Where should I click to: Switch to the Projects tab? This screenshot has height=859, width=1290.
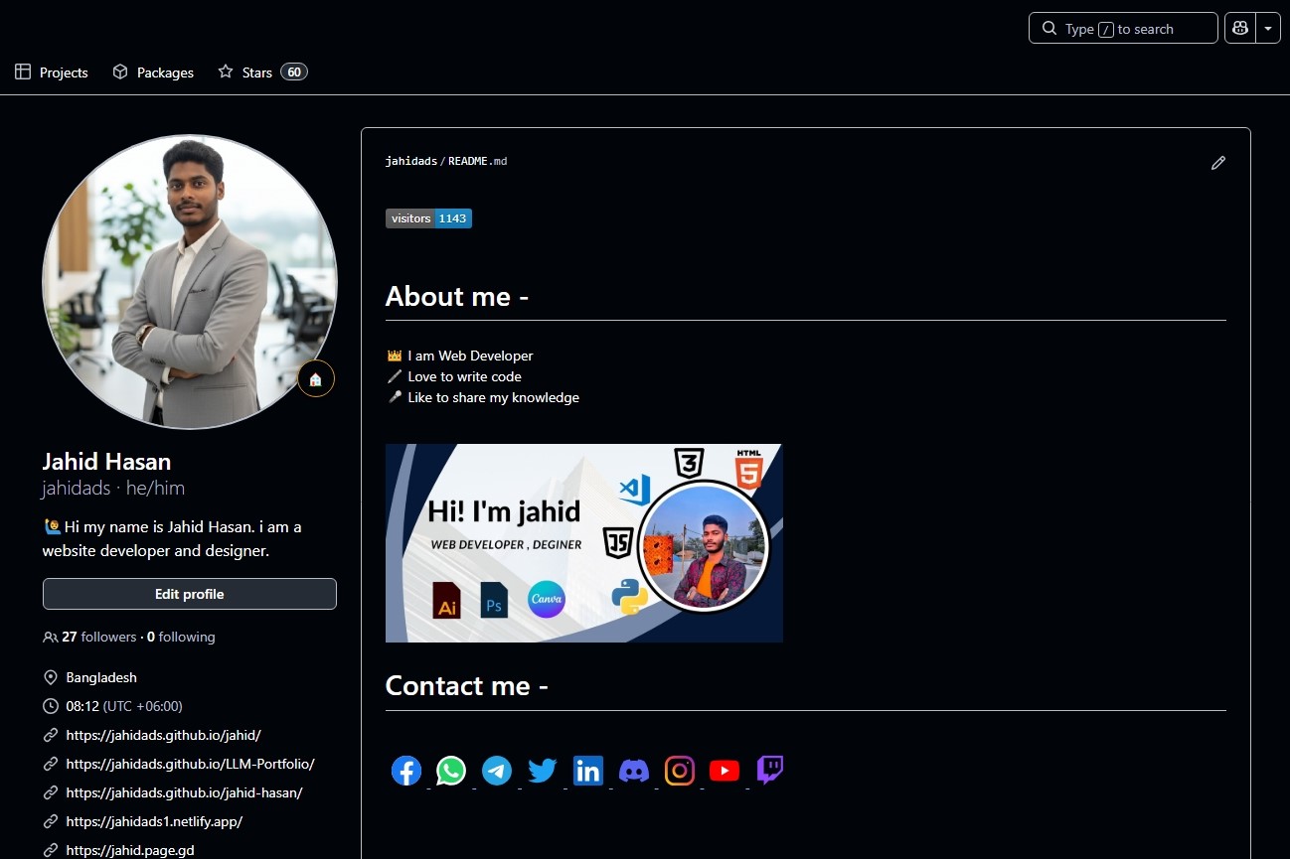point(52,72)
